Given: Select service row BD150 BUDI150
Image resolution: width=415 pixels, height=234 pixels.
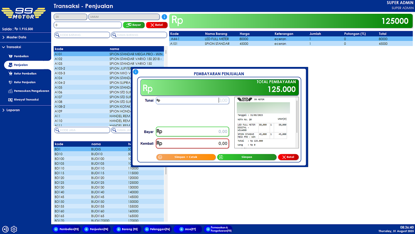Looking at the screenshot, I should tap(109, 202).
